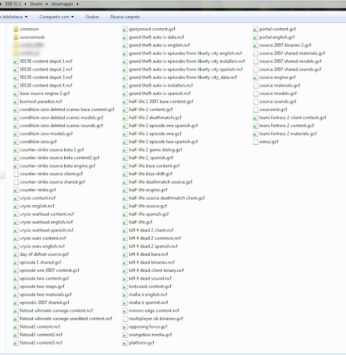The height and width of the screenshot is (355, 346).
Task: Select the crysis content.ncf file icon
Action: pos(16,198)
